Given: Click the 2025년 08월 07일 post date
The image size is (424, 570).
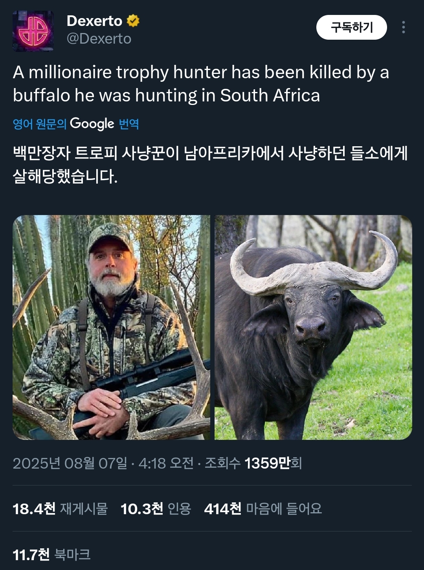Looking at the screenshot, I should pyautogui.click(x=70, y=463).
